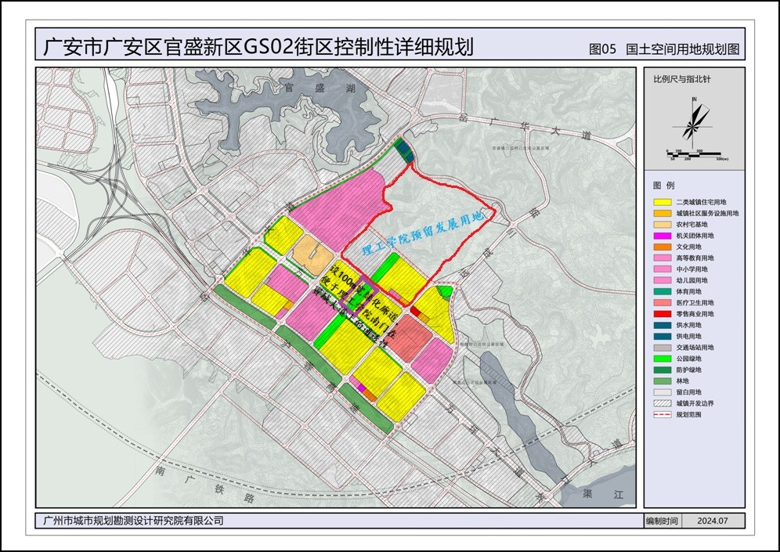
Task: Click the yellow 二类城镇住宅用地 legend swatch
Action: click(662, 202)
